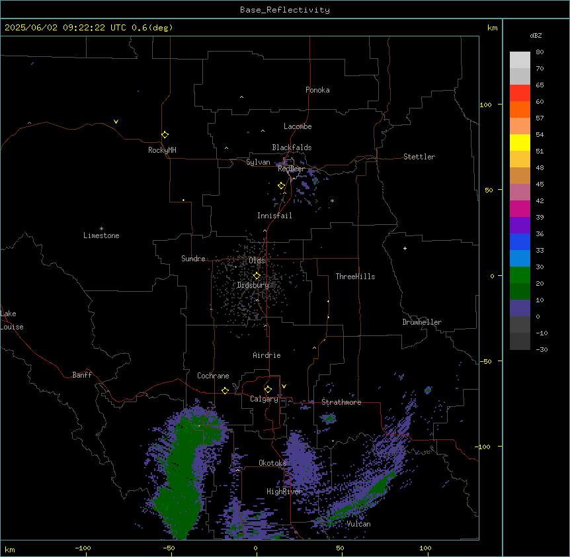Click the blue 33-36 dBZ legend swatch
The image size is (570, 557).
coord(520,241)
